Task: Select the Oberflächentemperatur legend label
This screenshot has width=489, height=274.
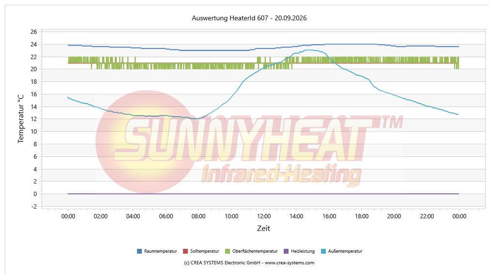Action: (255, 251)
